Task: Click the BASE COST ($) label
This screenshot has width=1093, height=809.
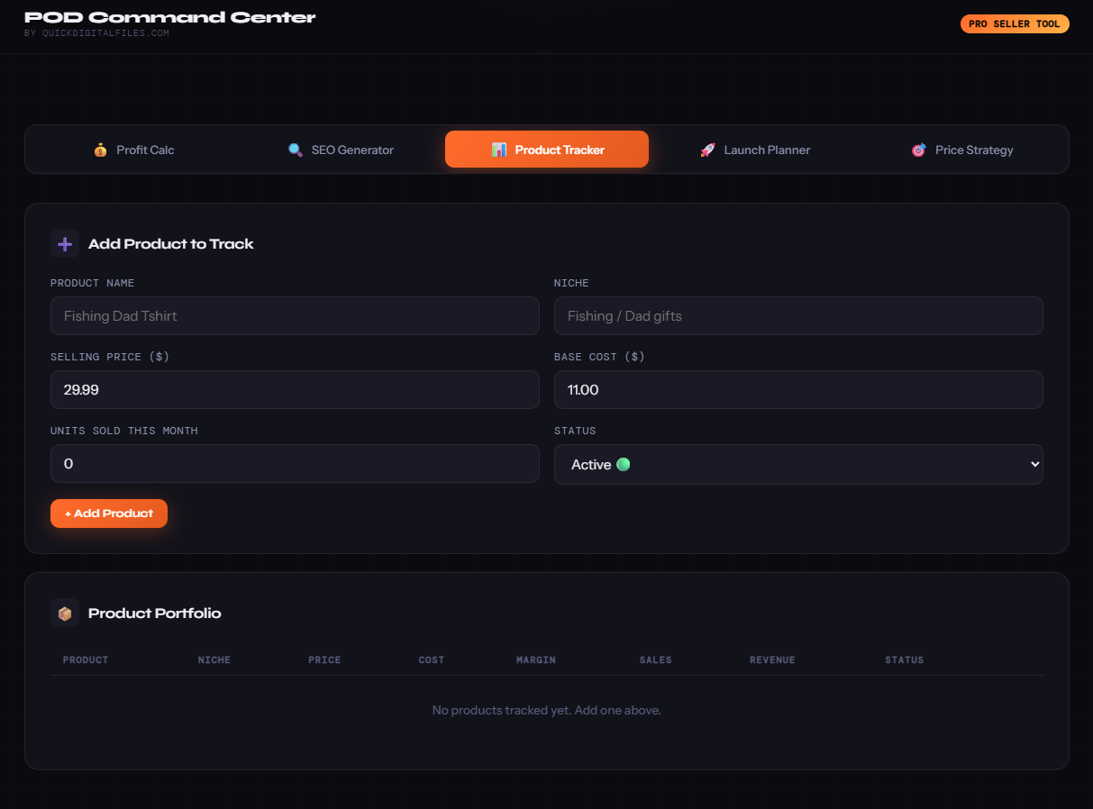Action: pyautogui.click(x=599, y=357)
